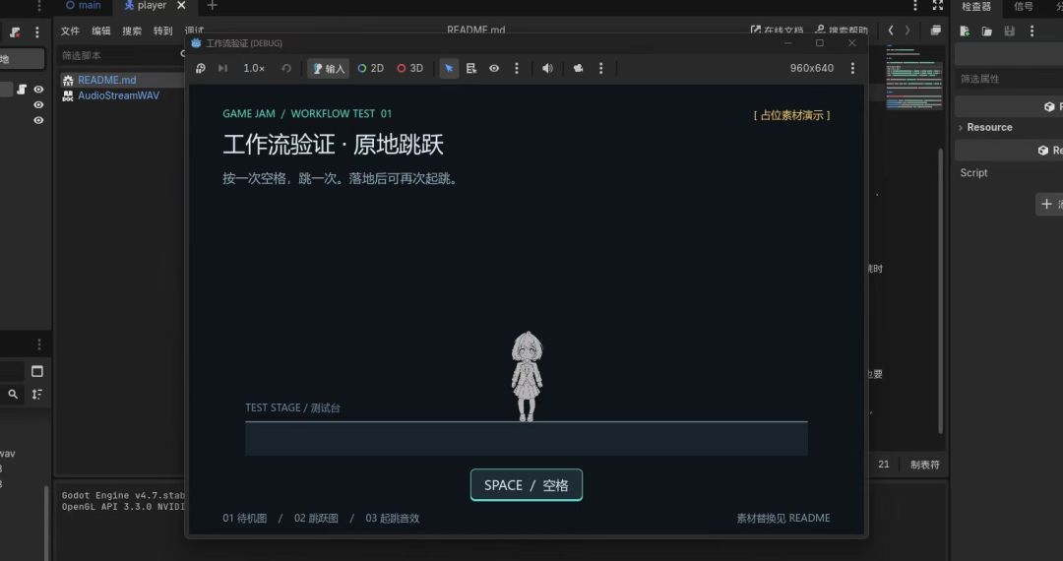
Task: Click the 搜索帮助 search help button
Action: 842,31
